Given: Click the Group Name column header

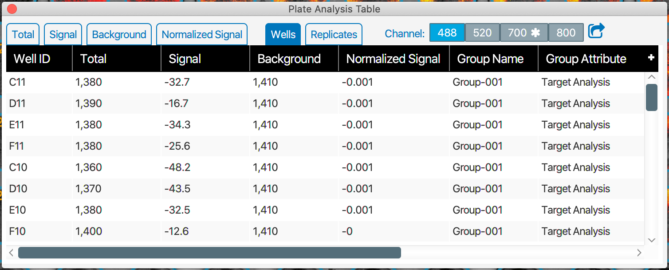Looking at the screenshot, I should tap(494, 59).
